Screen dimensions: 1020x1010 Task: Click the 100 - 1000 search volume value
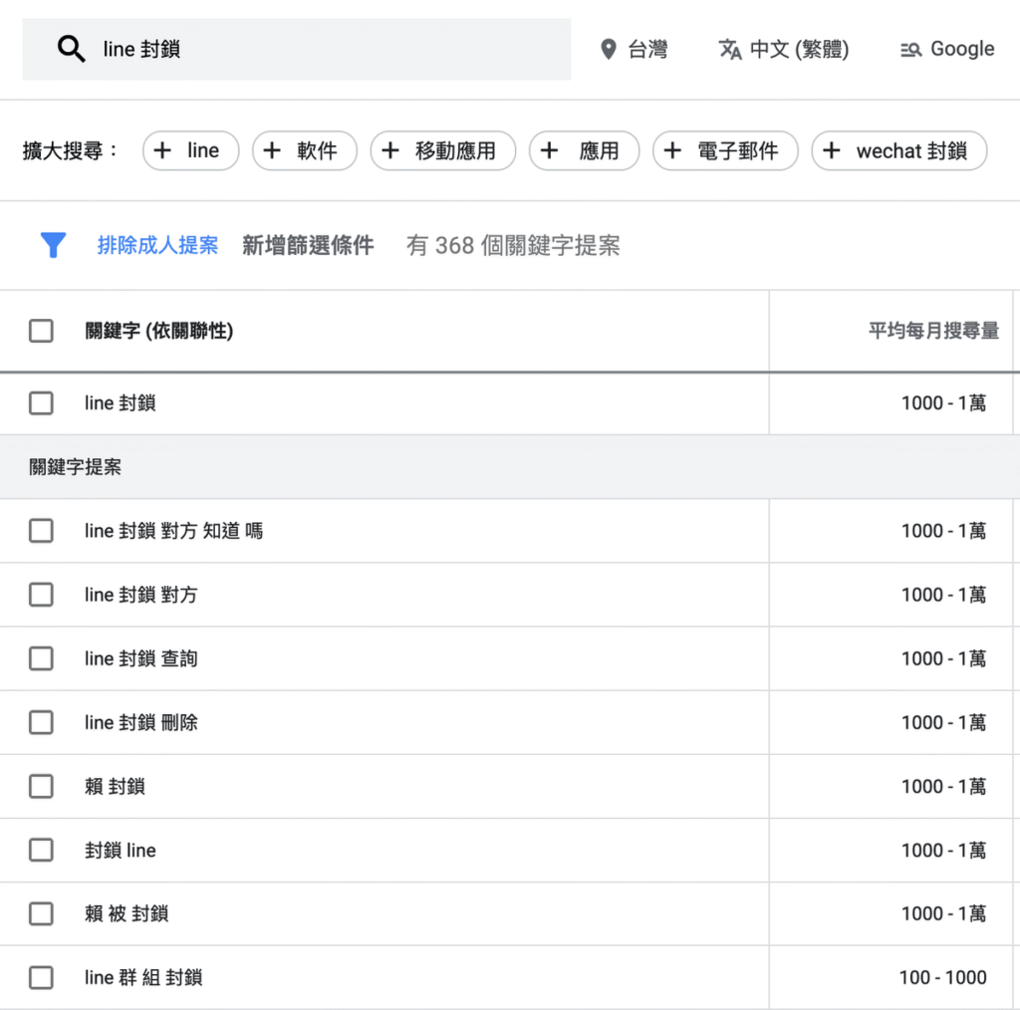click(942, 977)
